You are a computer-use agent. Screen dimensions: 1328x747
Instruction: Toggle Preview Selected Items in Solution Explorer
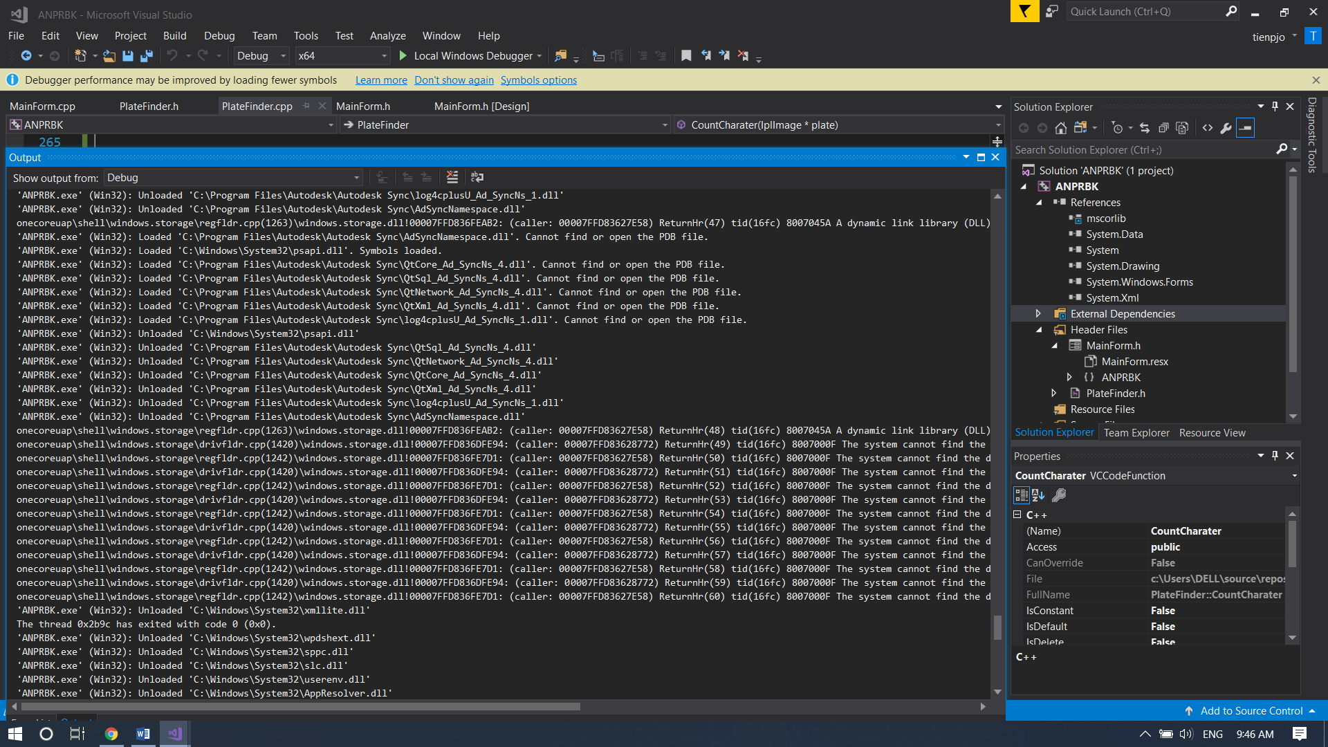pyautogui.click(x=1245, y=128)
